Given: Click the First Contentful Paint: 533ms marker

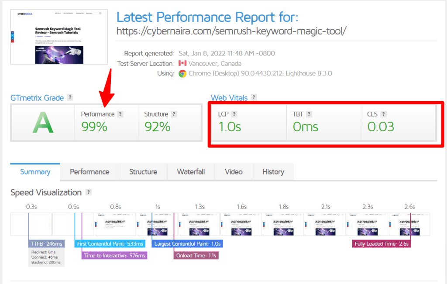Looking at the screenshot, I should coord(110,244).
